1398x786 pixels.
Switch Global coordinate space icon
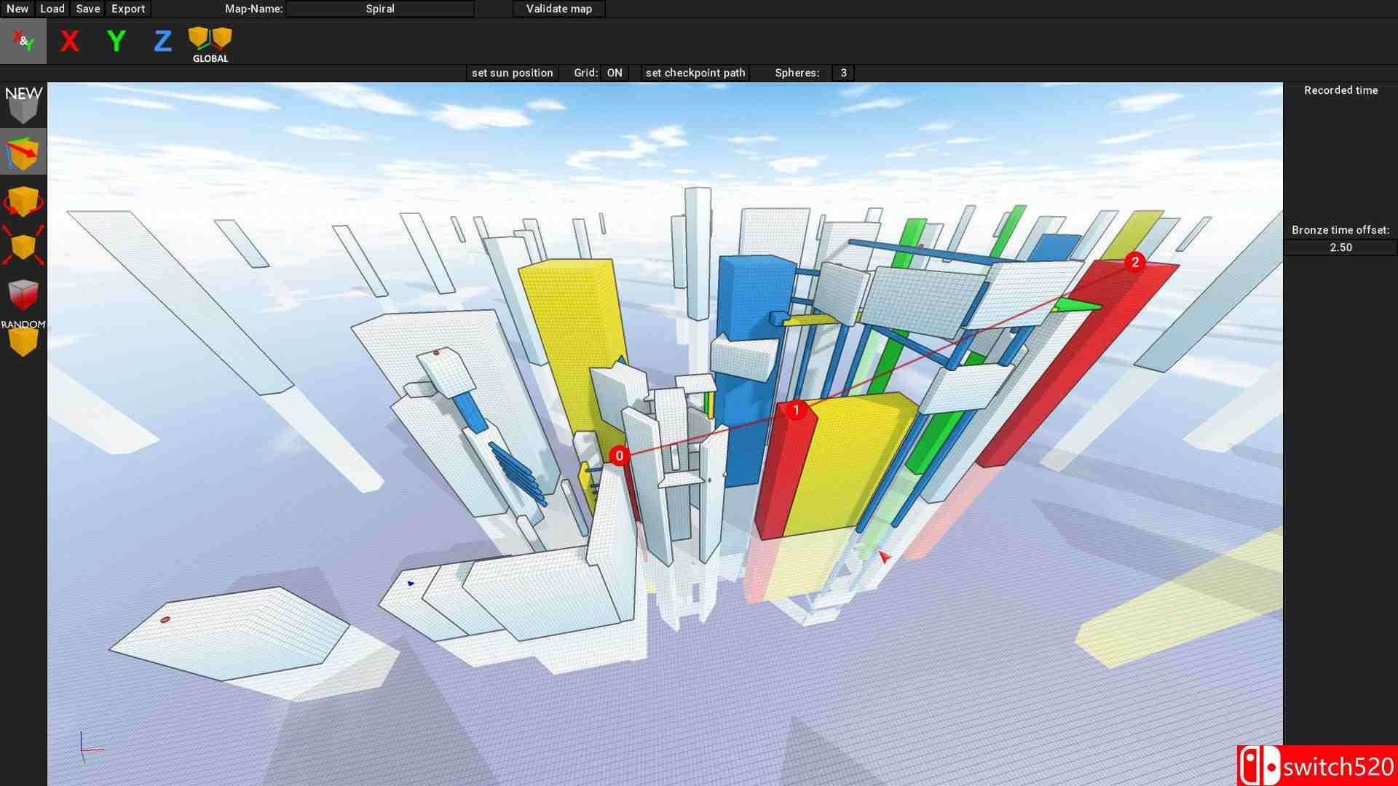[210, 44]
